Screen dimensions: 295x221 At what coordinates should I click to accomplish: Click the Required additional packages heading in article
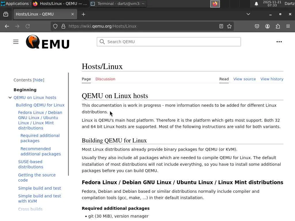(116, 208)
